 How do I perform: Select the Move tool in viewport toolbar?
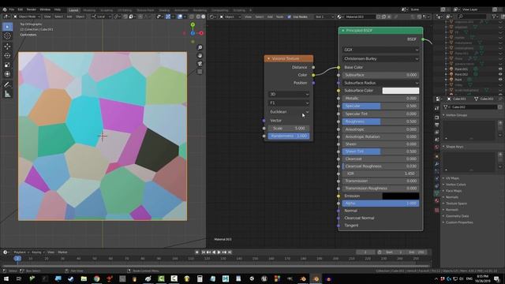[7, 47]
